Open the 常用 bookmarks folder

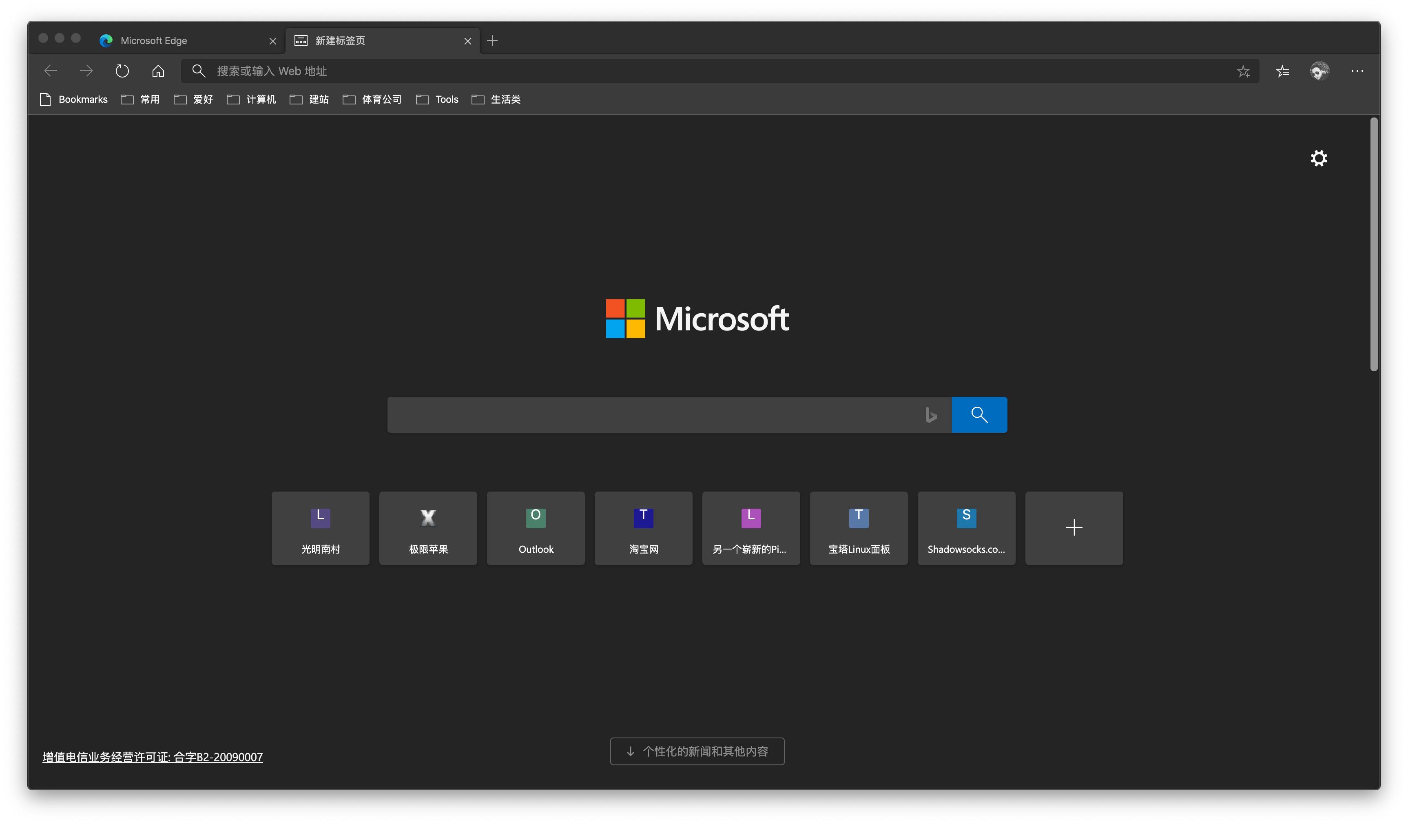(x=148, y=99)
